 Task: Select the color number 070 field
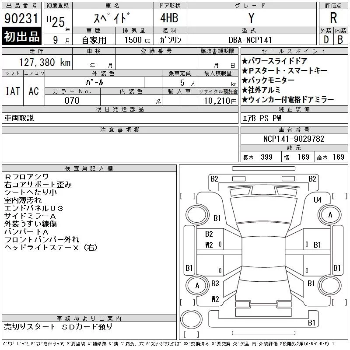click(x=72, y=101)
